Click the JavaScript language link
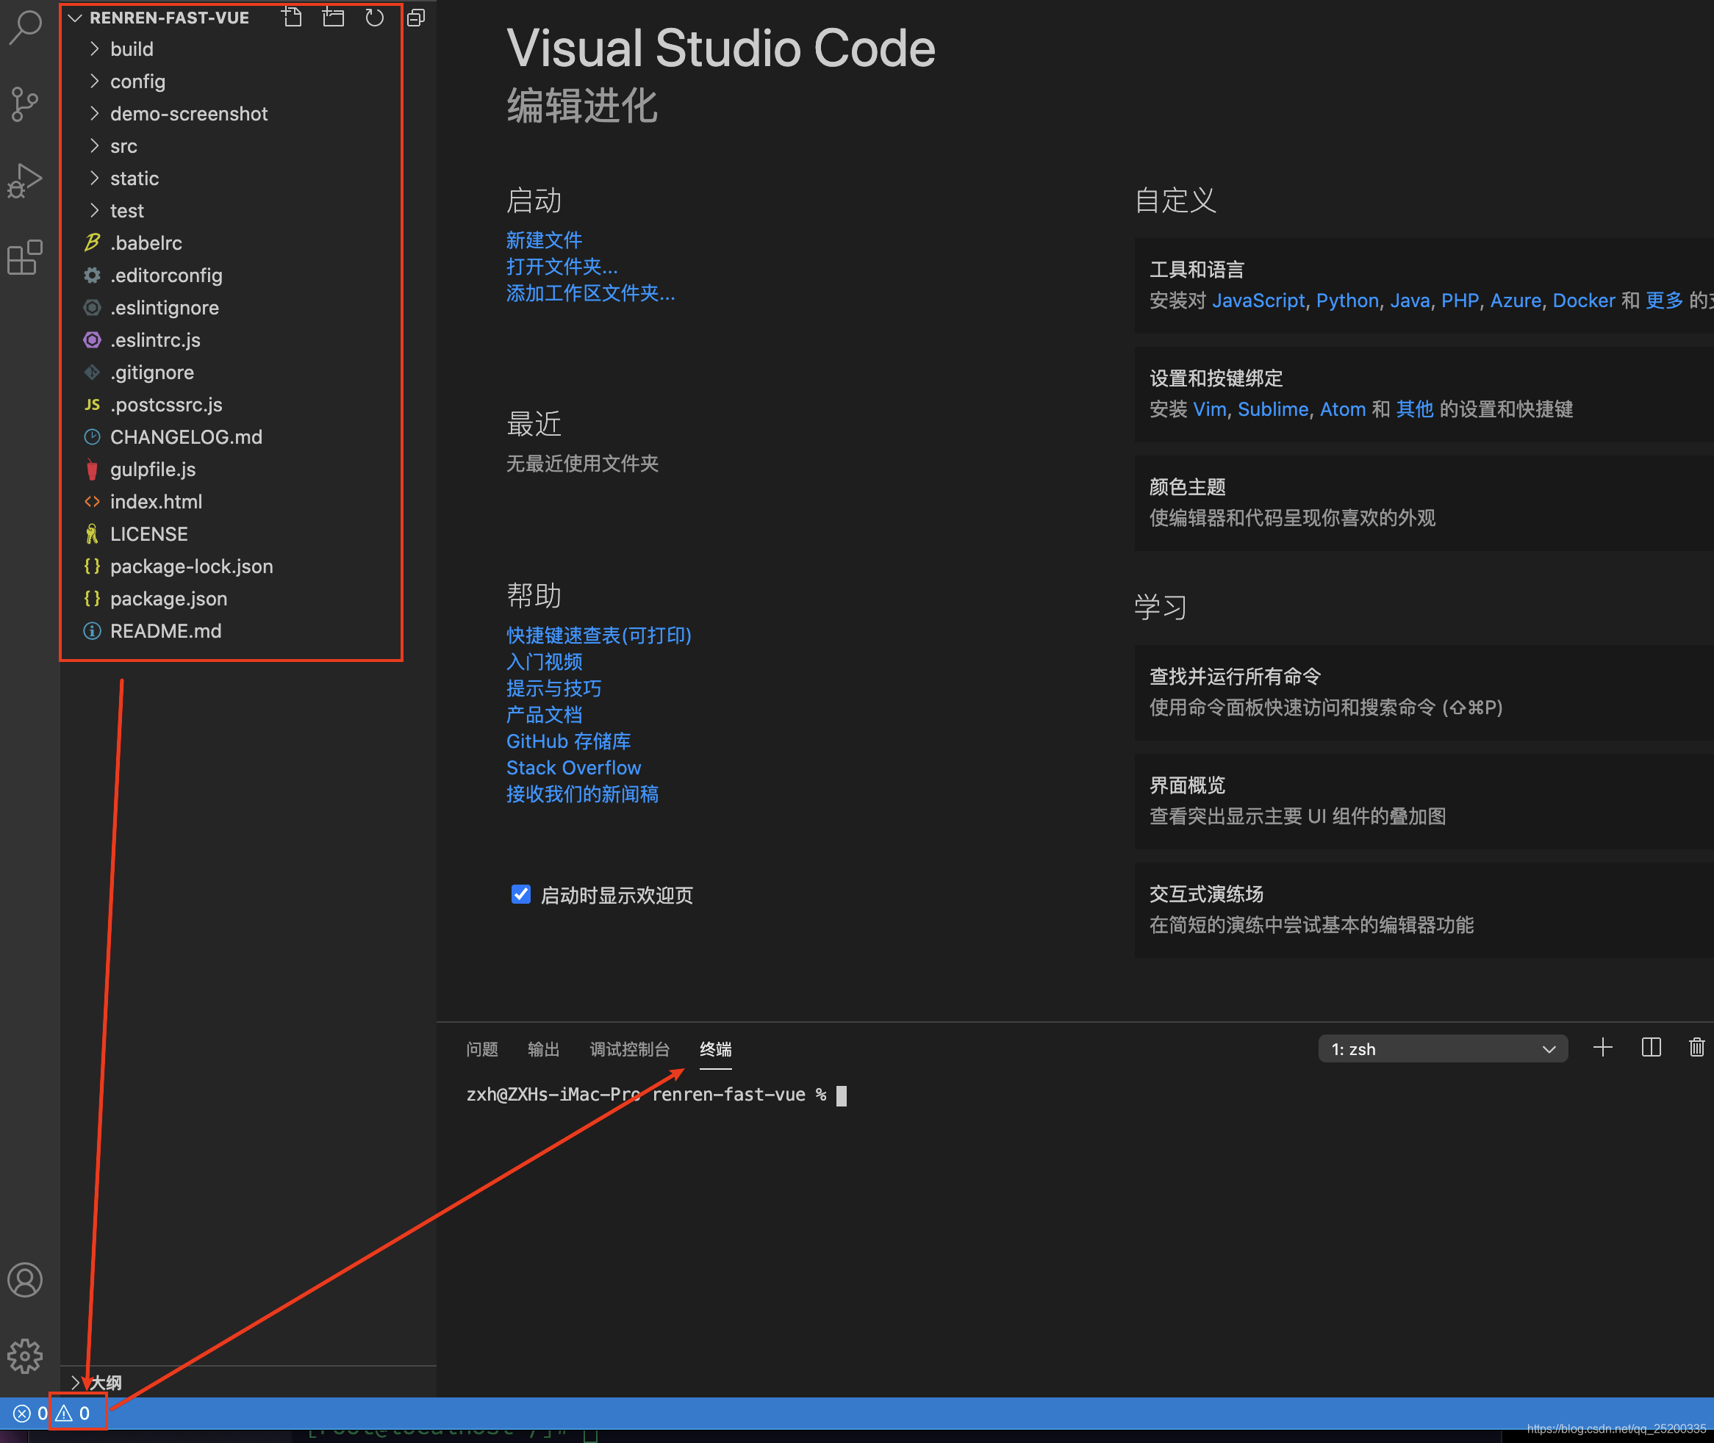Screen dimensions: 1714x1443 coord(1258,301)
